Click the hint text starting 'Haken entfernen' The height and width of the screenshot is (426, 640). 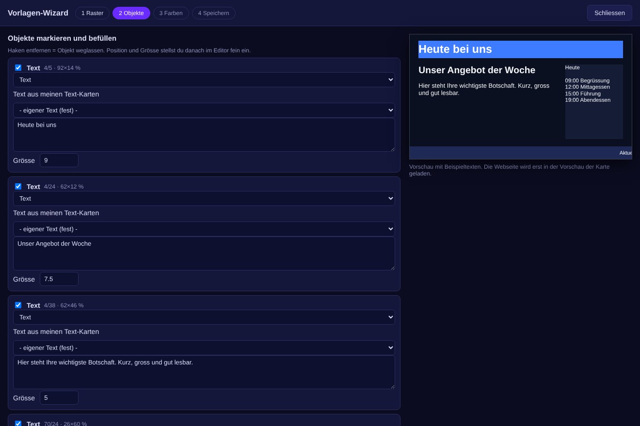click(129, 50)
